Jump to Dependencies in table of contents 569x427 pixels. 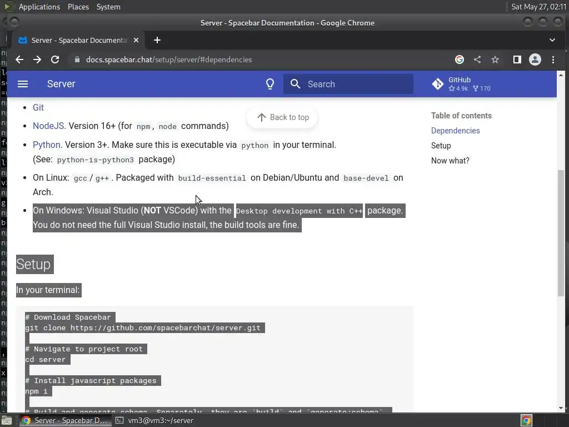(456, 131)
